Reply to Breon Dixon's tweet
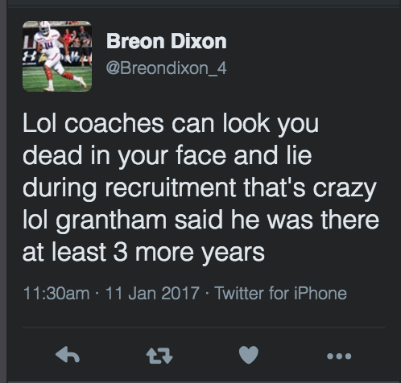The image size is (401, 383). pos(68,355)
